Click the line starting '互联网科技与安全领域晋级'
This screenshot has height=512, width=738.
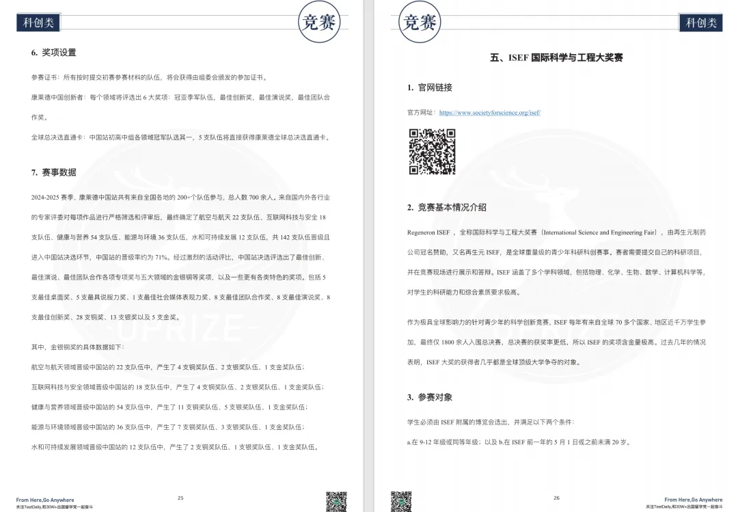pos(178,387)
